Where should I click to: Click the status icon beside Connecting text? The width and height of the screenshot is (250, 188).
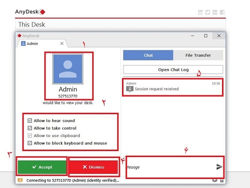[20, 181]
